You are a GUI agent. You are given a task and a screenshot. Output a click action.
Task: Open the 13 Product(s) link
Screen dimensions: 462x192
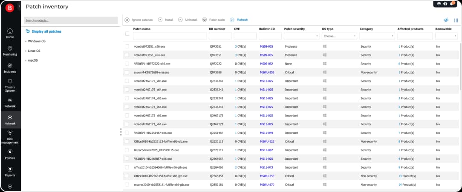[x=407, y=176]
